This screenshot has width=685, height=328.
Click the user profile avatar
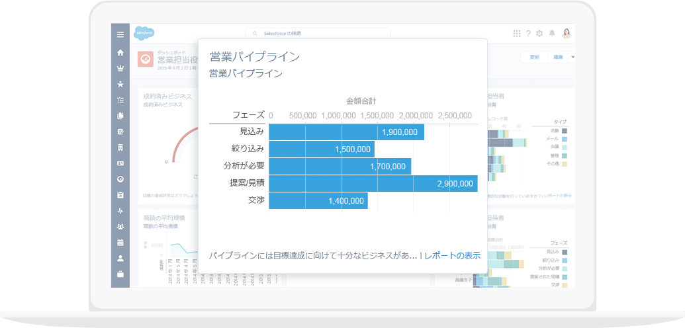pos(567,34)
